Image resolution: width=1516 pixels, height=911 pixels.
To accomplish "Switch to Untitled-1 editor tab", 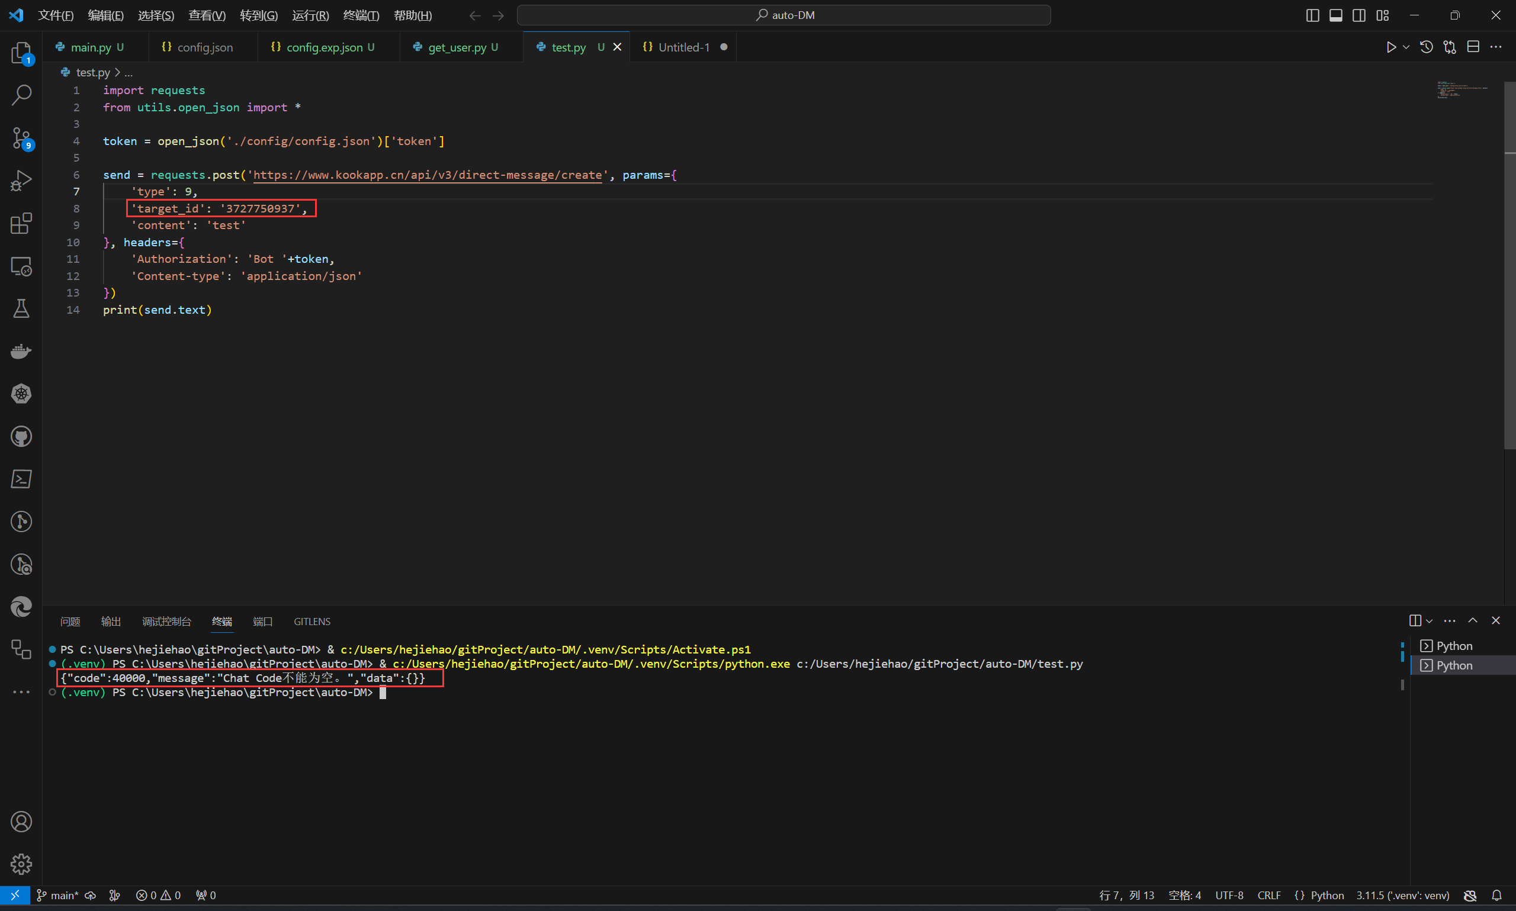I will (x=683, y=47).
